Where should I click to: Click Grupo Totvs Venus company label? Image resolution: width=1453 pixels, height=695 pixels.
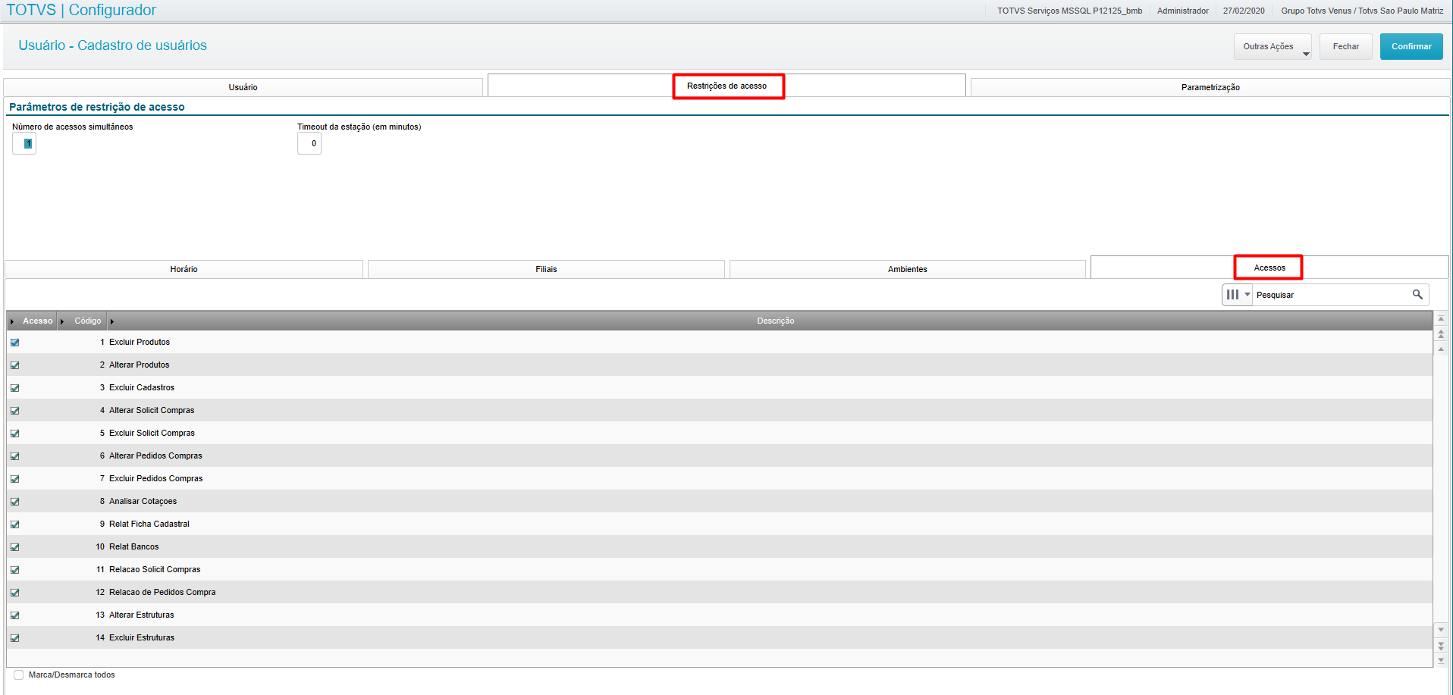[x=1362, y=11]
